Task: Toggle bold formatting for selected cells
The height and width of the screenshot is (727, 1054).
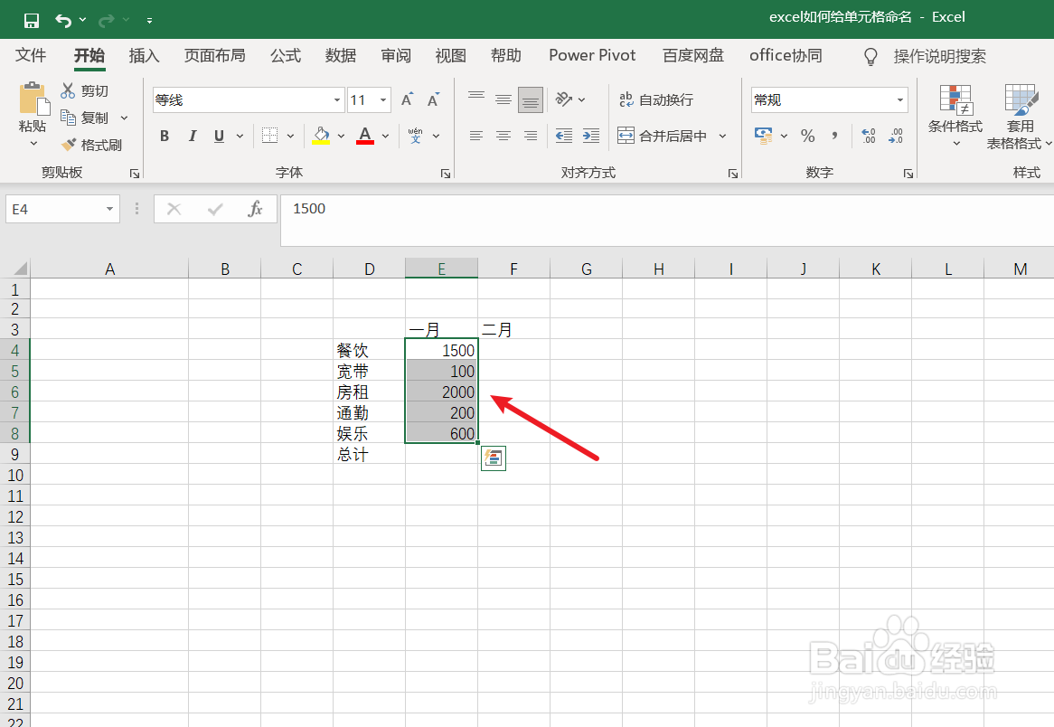Action: click(164, 136)
